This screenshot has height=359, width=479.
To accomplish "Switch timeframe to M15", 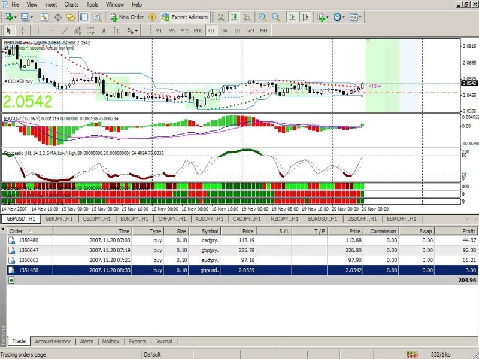I will [x=184, y=31].
